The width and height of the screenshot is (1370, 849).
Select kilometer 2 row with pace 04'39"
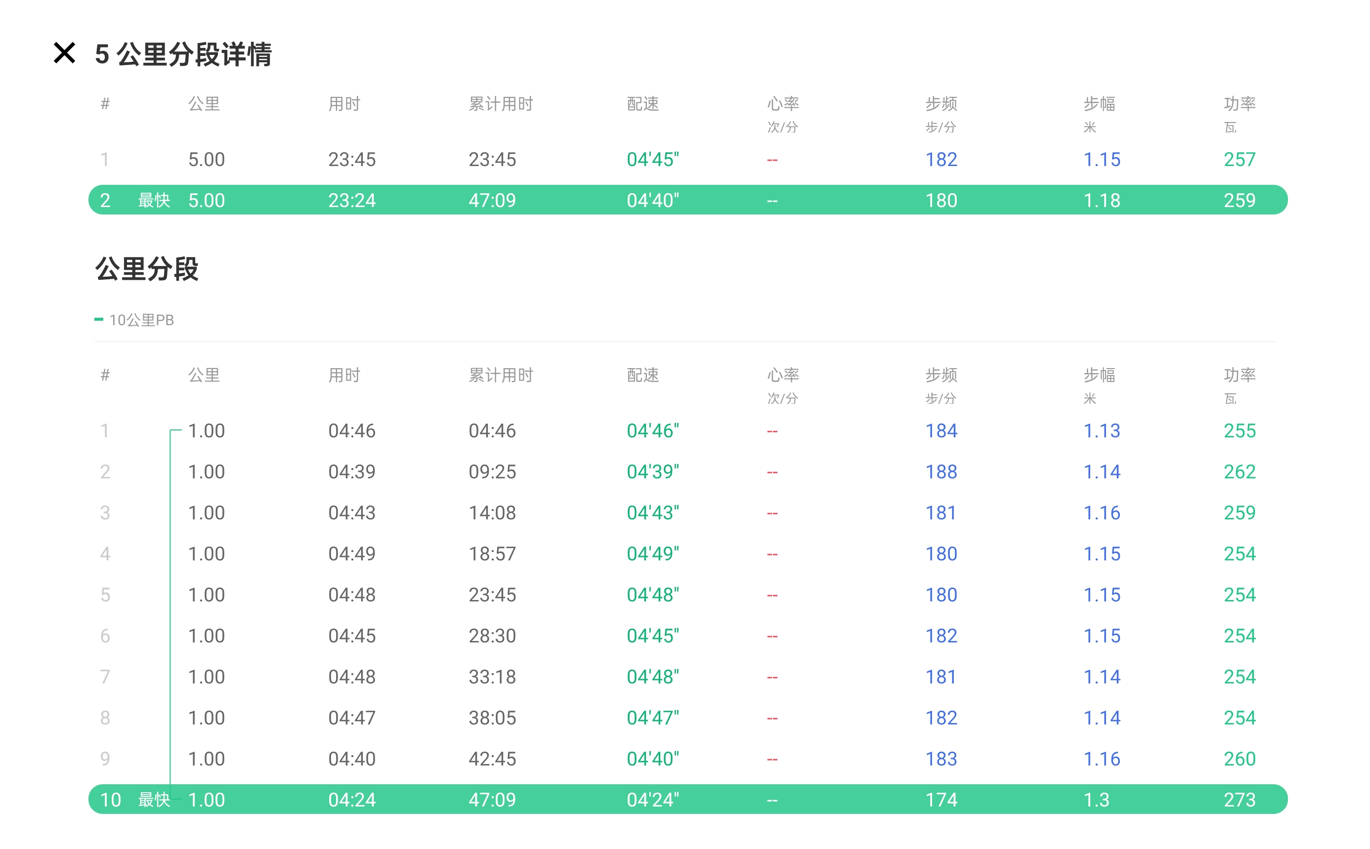687,471
